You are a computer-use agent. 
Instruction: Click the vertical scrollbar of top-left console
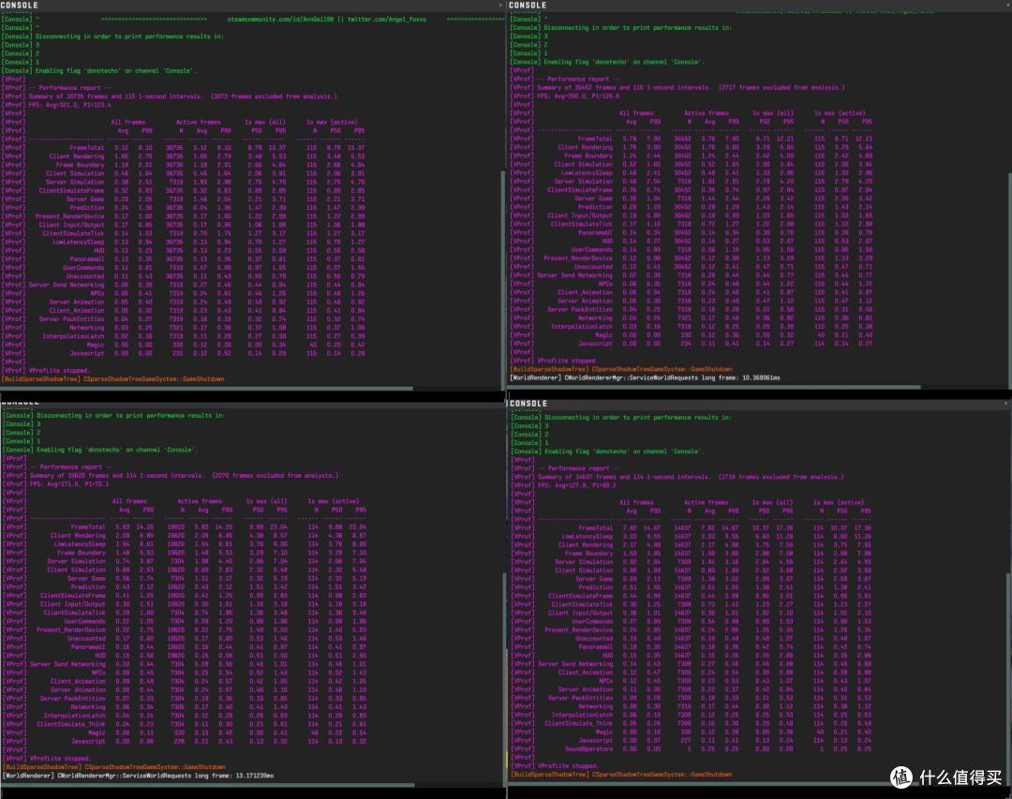[x=503, y=277]
